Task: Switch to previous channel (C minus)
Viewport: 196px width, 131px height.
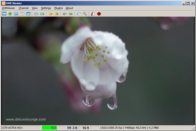Action: point(36,14)
